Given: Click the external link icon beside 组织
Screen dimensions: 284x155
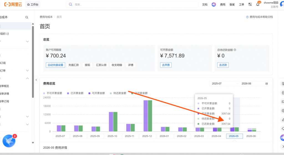Looking at the screenshot, I should click(x=7, y=34).
